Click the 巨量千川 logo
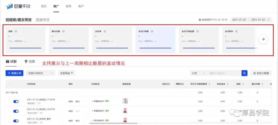Image resolution: width=278 pixels, height=125 pixels. (x=18, y=6)
